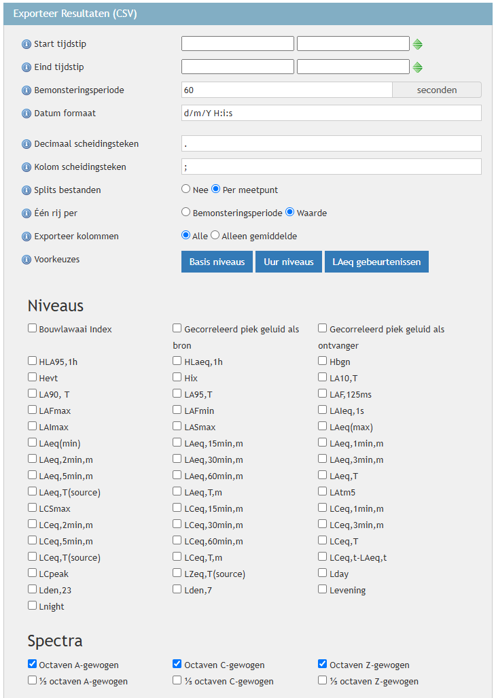Screen dimensions: 496x698
Task: Click green arrows icon beside Start tijdstip
Action: point(418,44)
